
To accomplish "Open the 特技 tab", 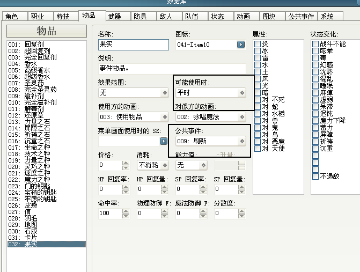I will pyautogui.click(x=67, y=16).
